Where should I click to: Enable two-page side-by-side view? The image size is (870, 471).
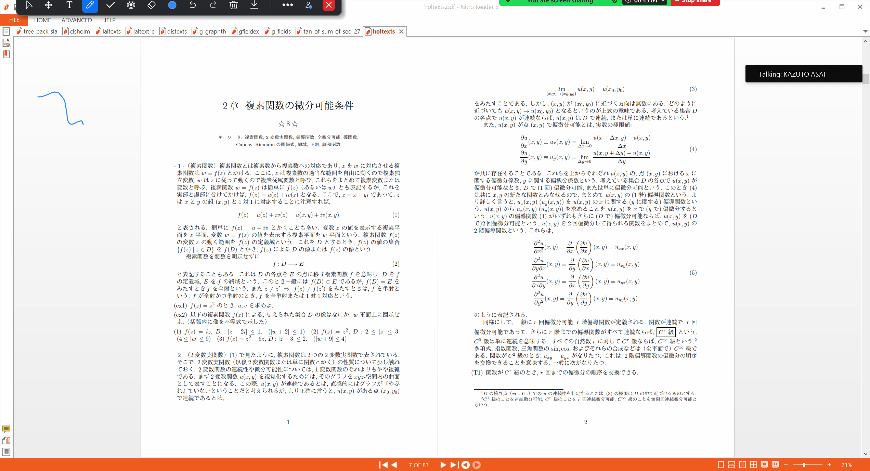(742, 465)
